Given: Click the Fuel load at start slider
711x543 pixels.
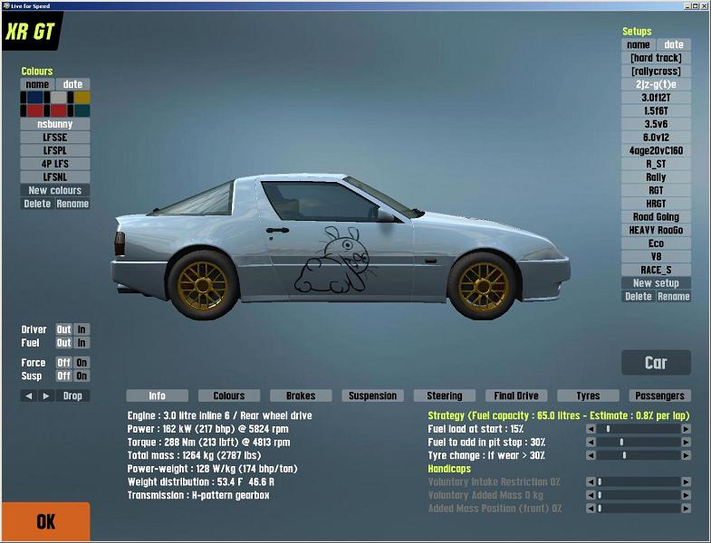Looking at the screenshot, I should [x=639, y=429].
